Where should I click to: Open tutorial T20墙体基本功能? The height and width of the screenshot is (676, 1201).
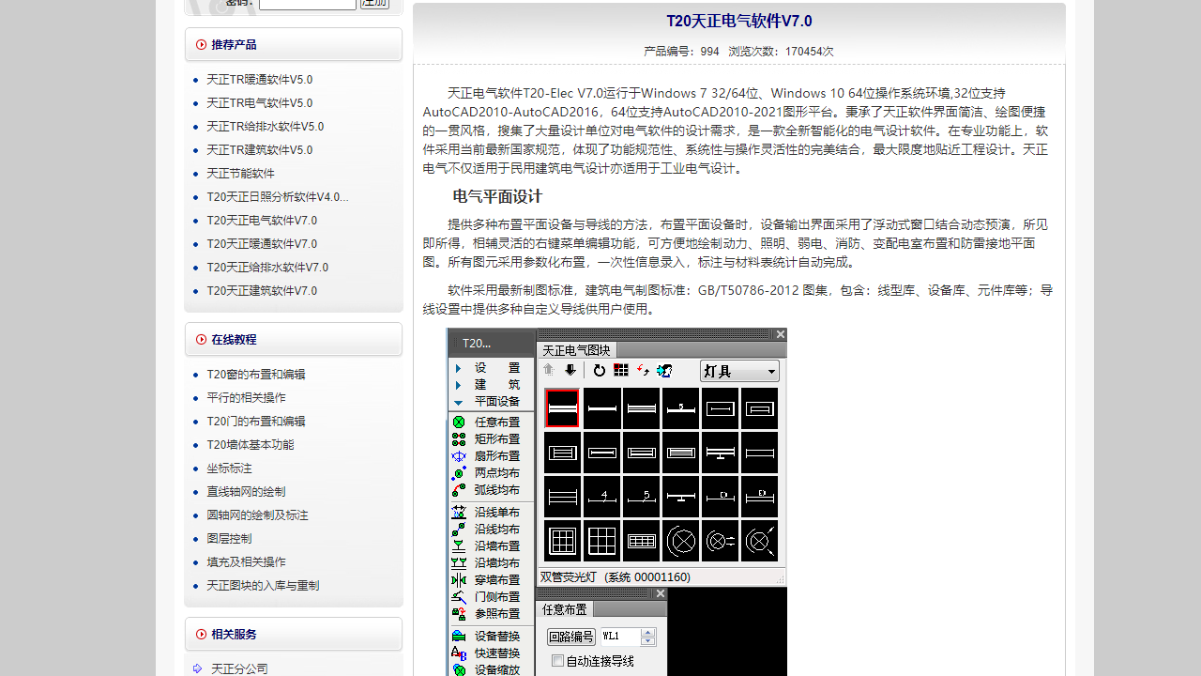(x=251, y=445)
